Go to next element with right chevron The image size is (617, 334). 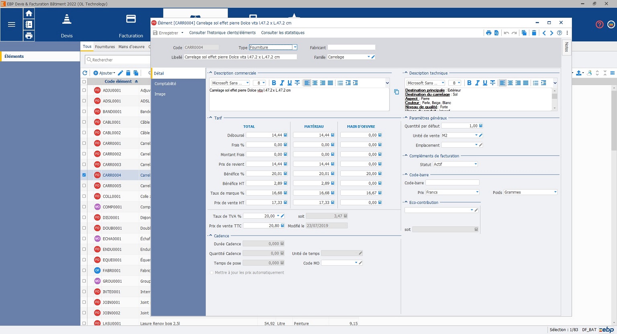click(552, 33)
